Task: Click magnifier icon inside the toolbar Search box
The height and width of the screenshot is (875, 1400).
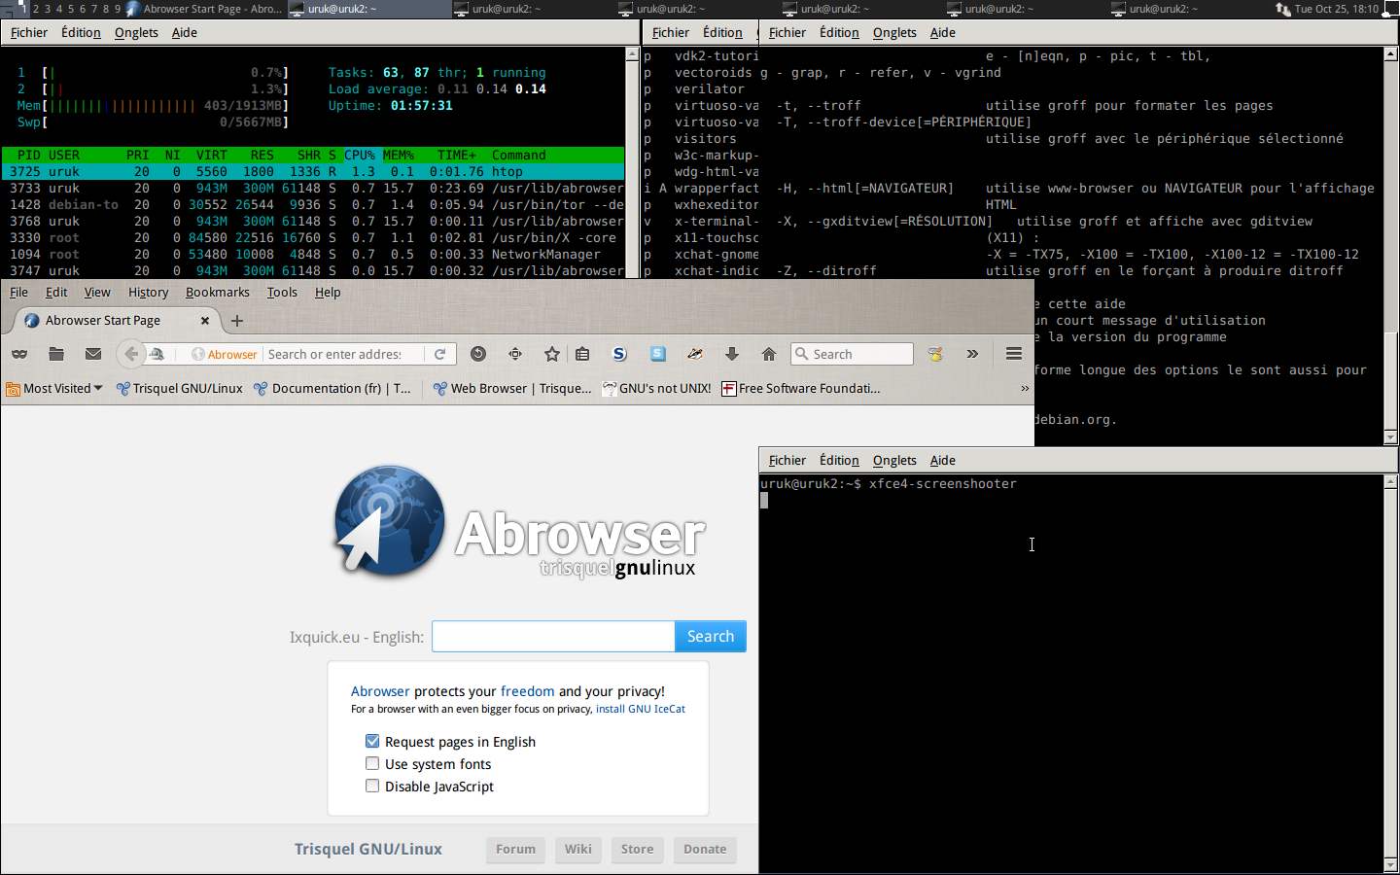Action: point(802,354)
